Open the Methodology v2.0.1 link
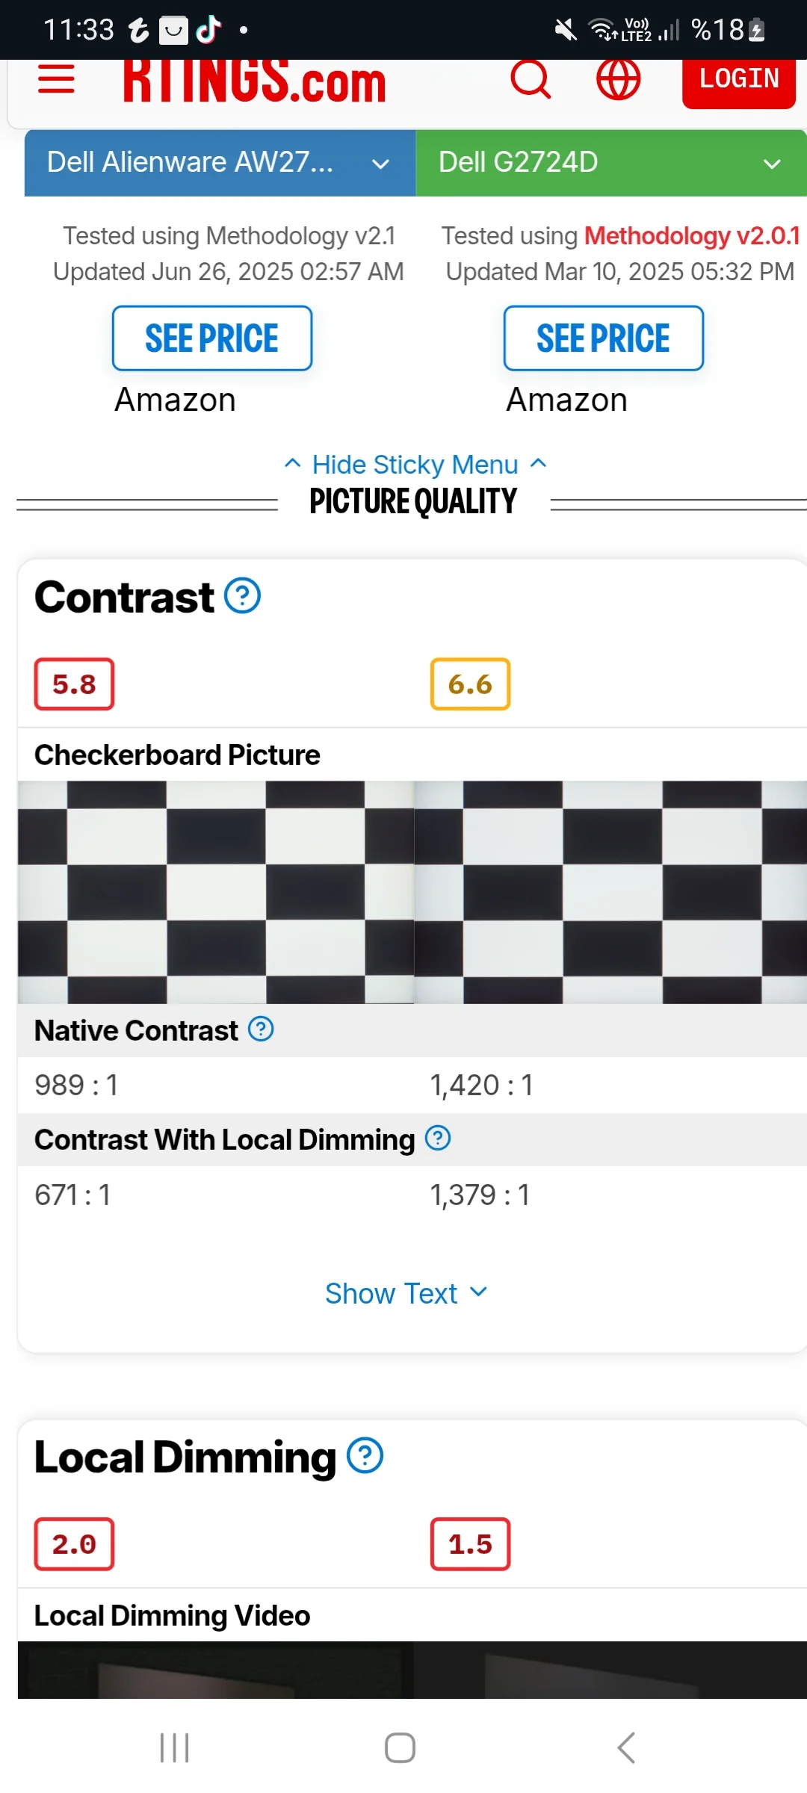 point(692,236)
